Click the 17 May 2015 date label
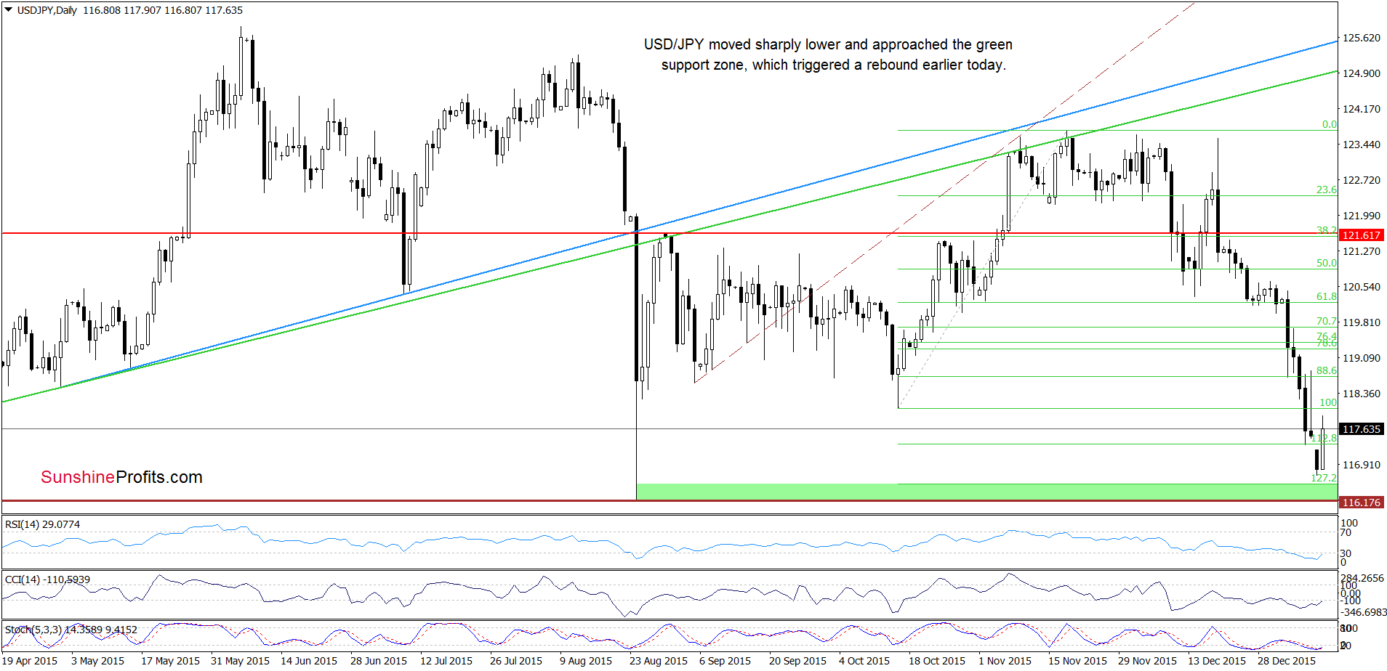 170,661
